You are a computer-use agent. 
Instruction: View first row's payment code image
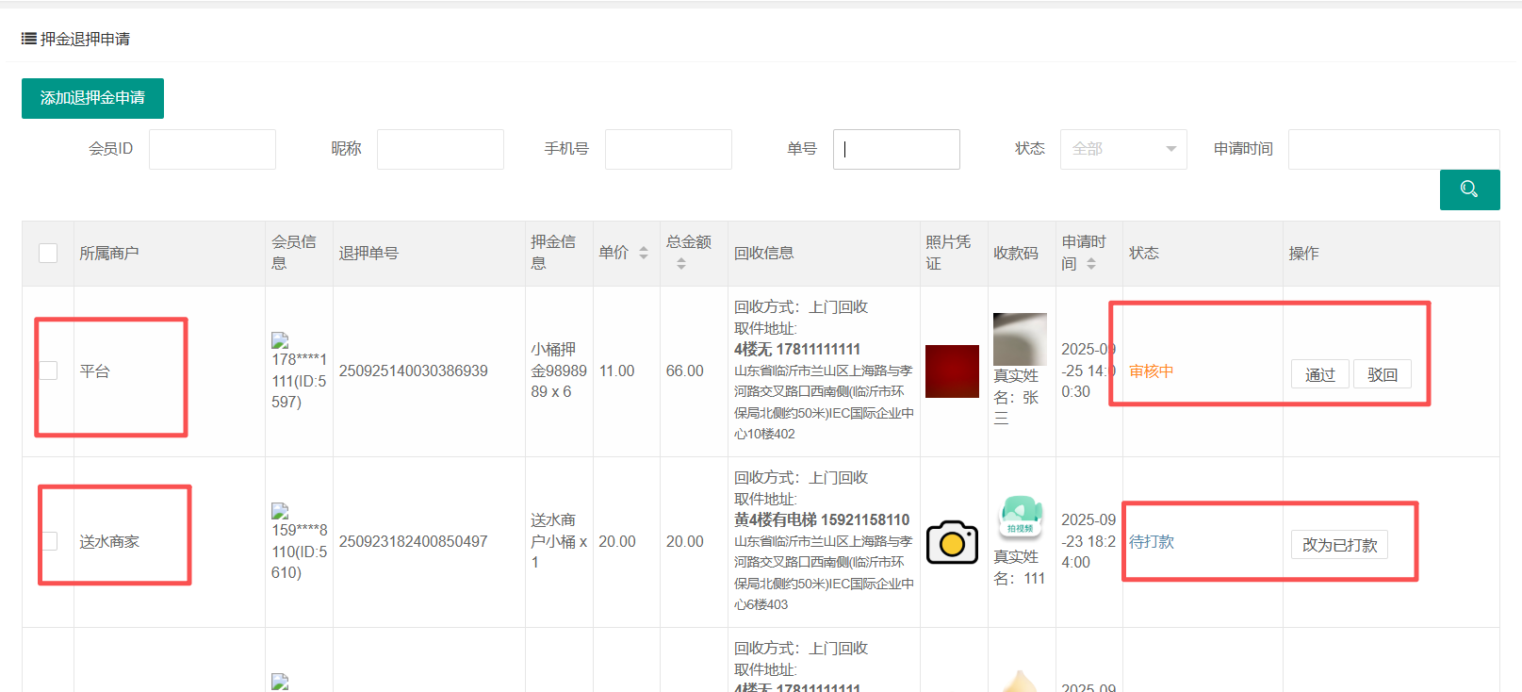click(1020, 339)
